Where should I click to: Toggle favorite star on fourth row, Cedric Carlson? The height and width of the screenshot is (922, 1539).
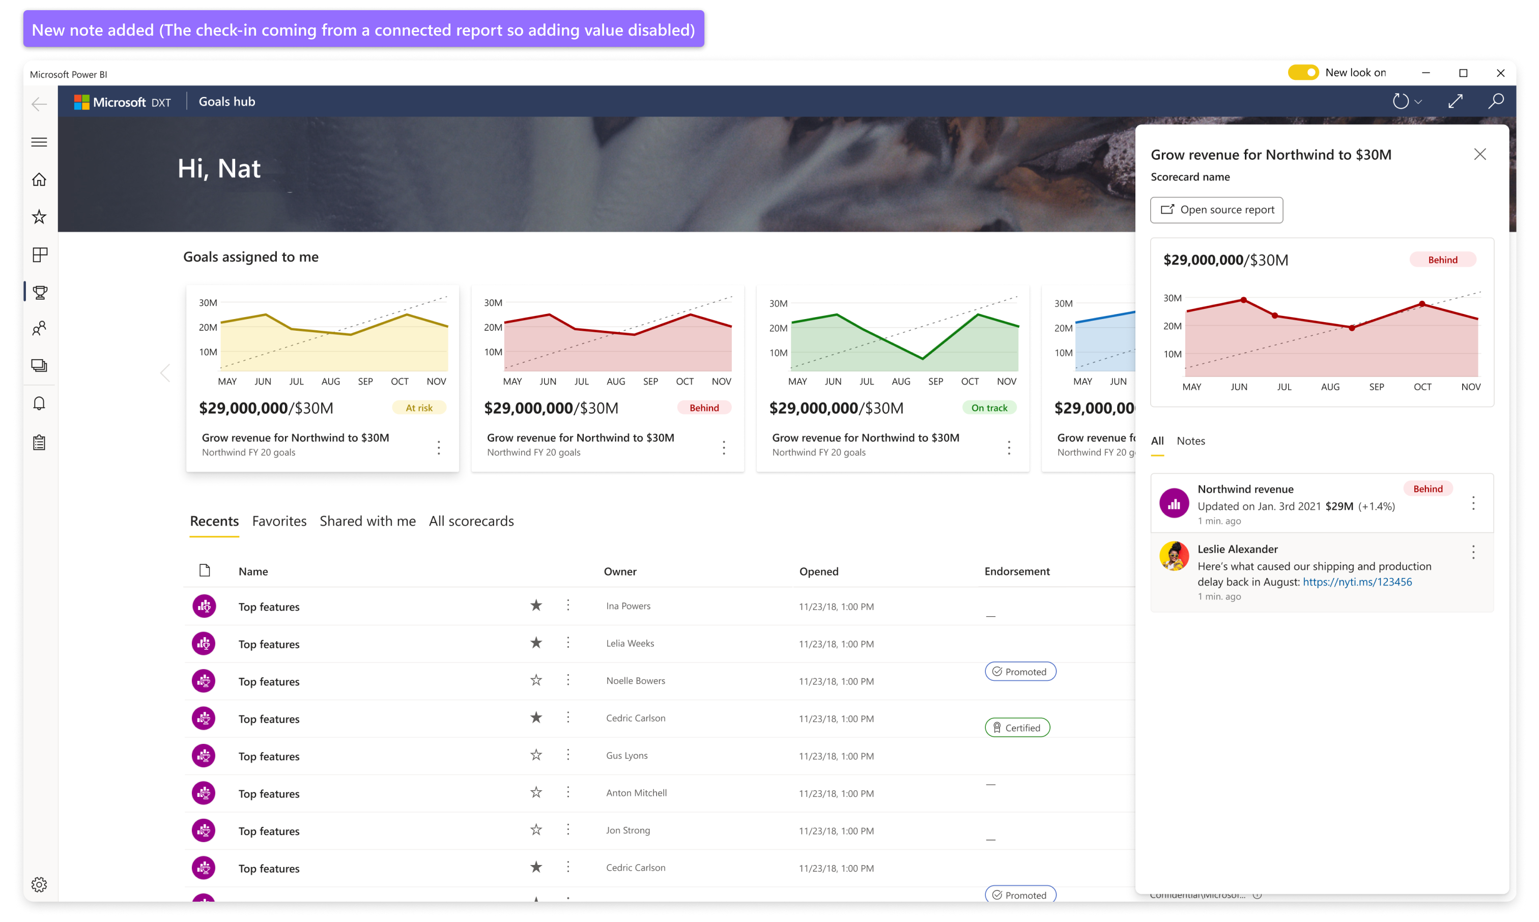(536, 717)
